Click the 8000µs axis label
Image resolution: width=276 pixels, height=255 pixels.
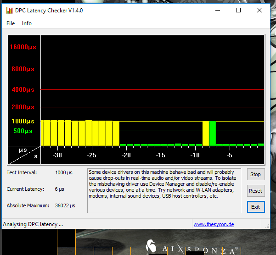[23, 69]
